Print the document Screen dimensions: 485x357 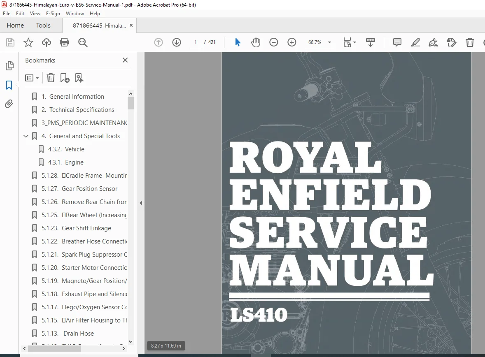tap(64, 42)
